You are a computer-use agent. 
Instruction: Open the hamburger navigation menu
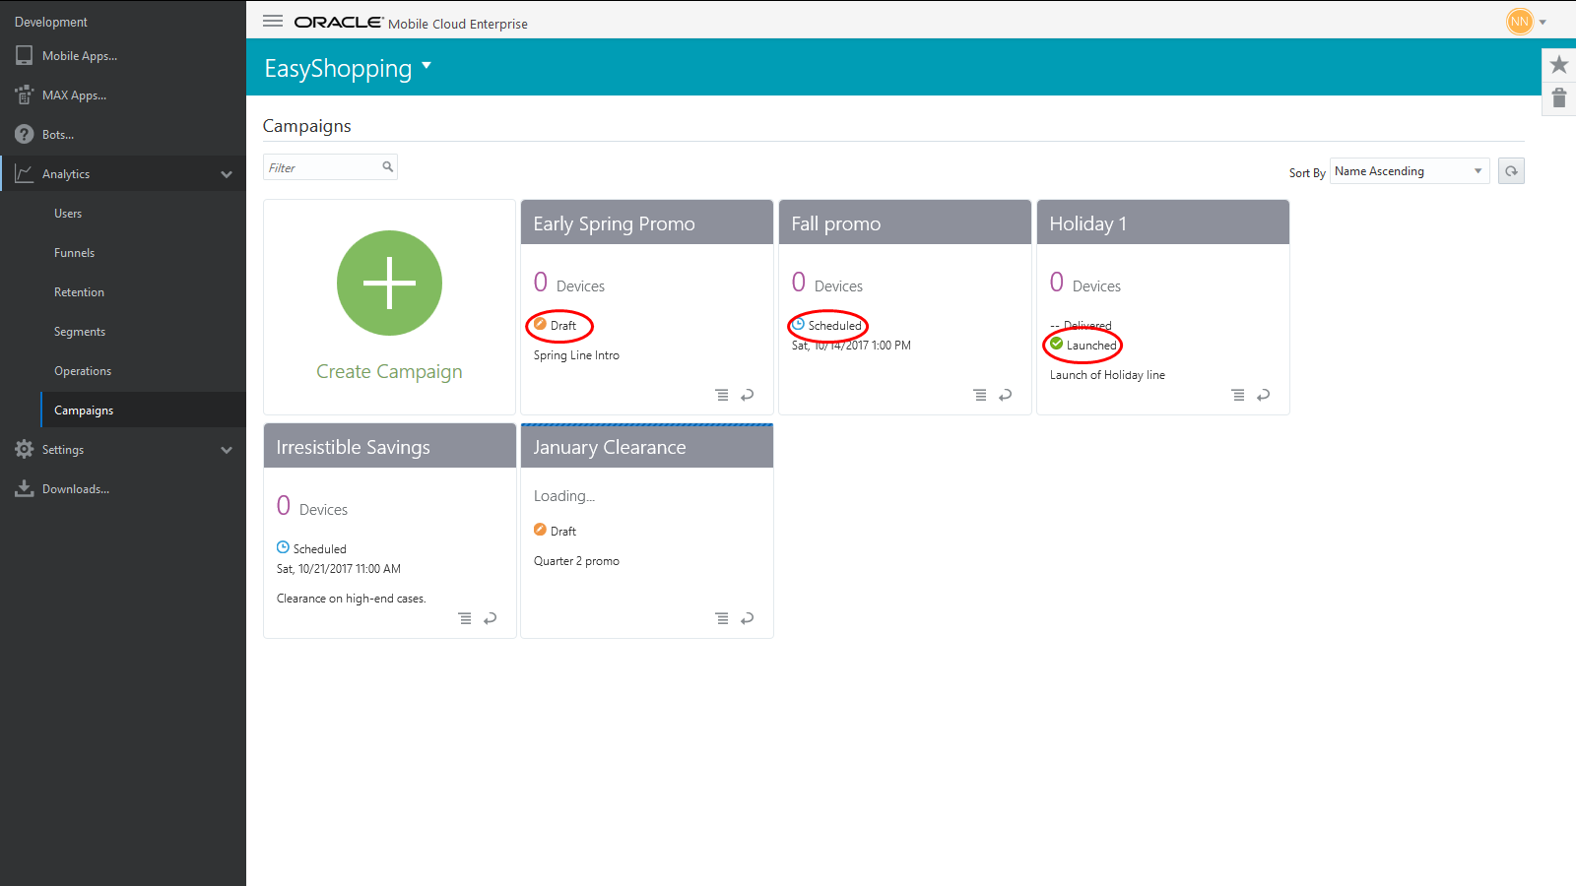pos(273,21)
